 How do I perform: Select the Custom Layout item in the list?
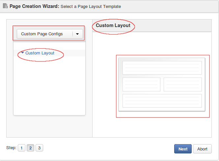pos(40,53)
